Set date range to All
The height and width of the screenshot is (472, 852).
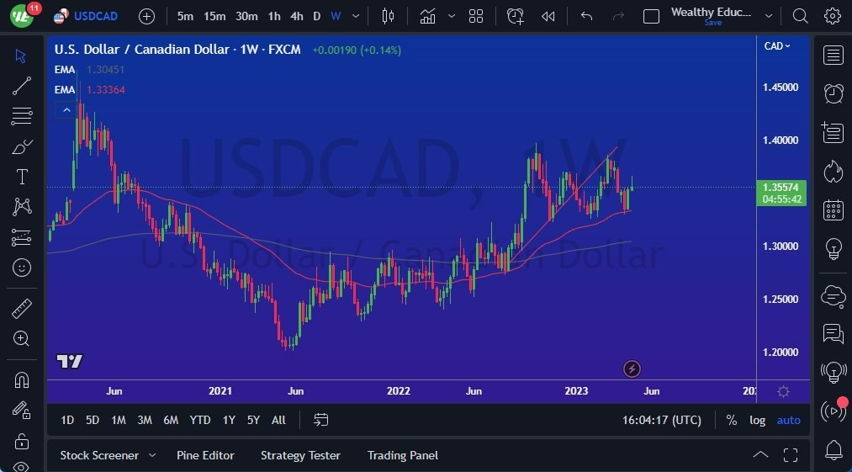[278, 420]
